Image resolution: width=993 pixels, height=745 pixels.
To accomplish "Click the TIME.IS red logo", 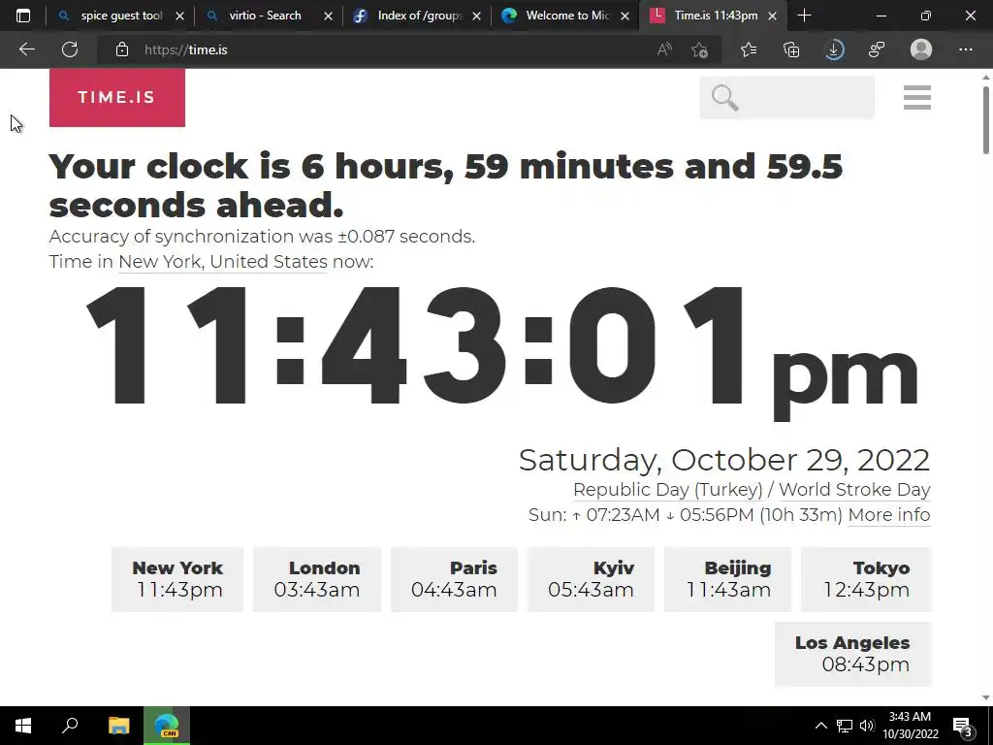I will [117, 98].
